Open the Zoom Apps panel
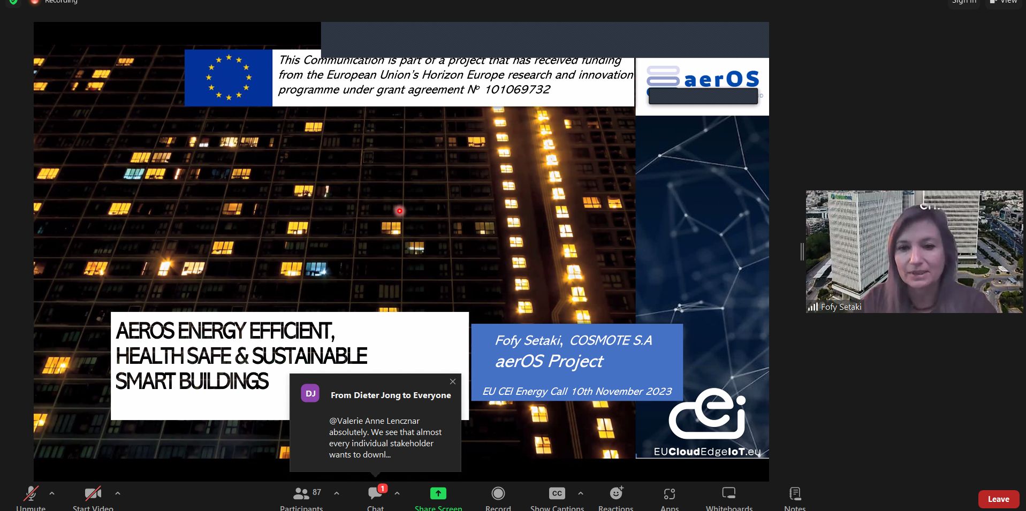 [x=668, y=495]
